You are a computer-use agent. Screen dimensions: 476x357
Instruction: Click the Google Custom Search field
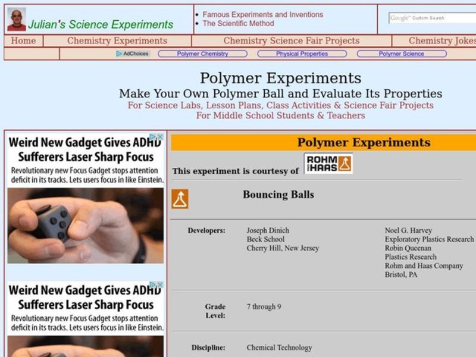[433, 18]
